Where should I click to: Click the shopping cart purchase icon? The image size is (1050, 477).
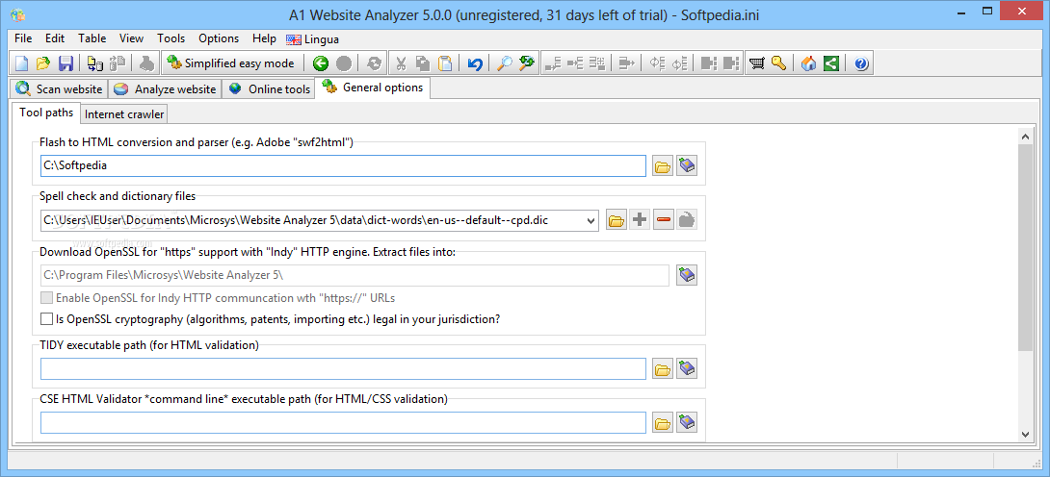point(757,63)
